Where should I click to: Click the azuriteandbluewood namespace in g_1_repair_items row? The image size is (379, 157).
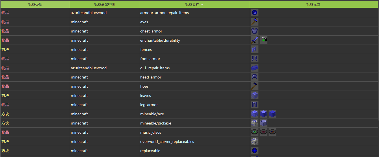coord(89,68)
